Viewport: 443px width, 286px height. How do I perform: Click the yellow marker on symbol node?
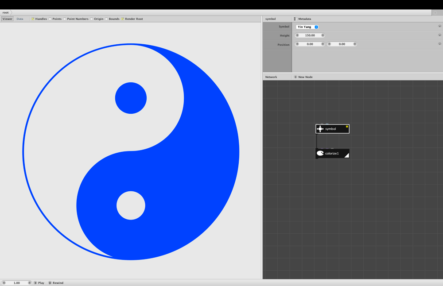click(x=347, y=127)
